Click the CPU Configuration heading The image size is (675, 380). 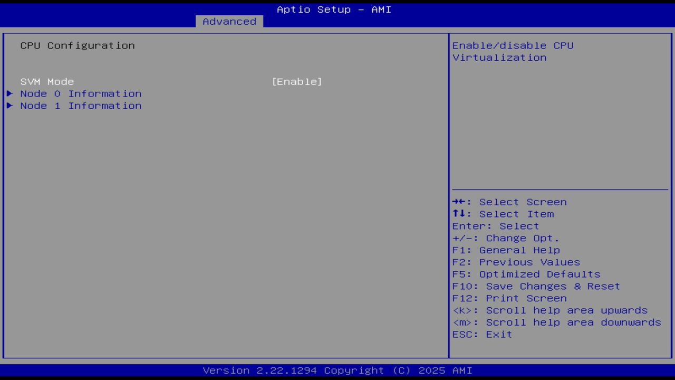(77, 45)
